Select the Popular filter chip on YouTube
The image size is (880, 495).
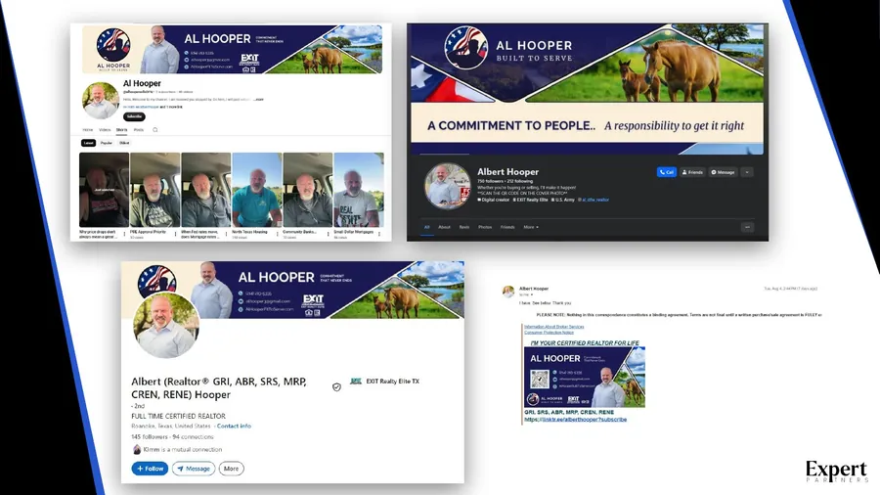coord(107,143)
